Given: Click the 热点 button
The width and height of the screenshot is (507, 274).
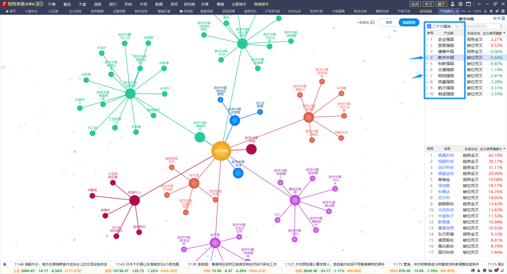Looking at the screenshot, I should pos(415,4).
